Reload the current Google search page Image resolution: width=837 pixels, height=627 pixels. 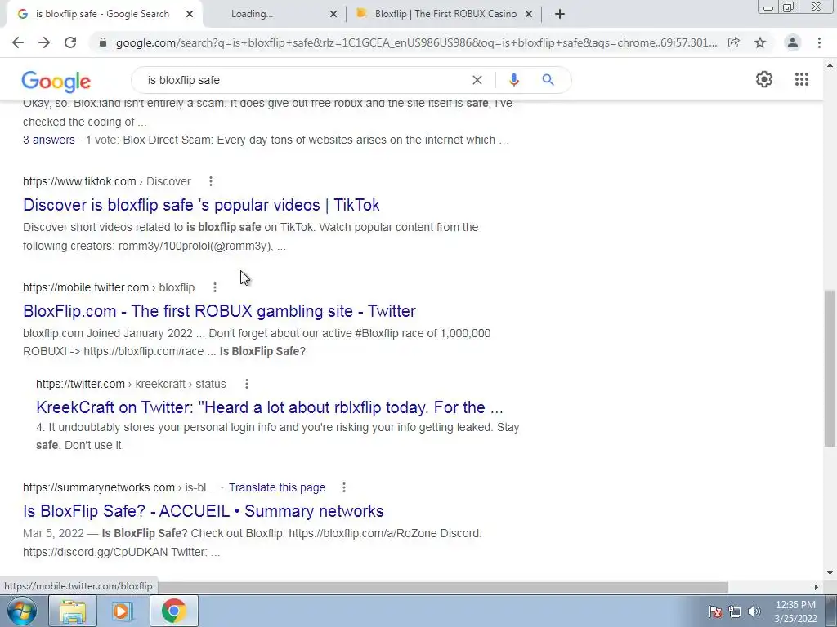(x=70, y=42)
